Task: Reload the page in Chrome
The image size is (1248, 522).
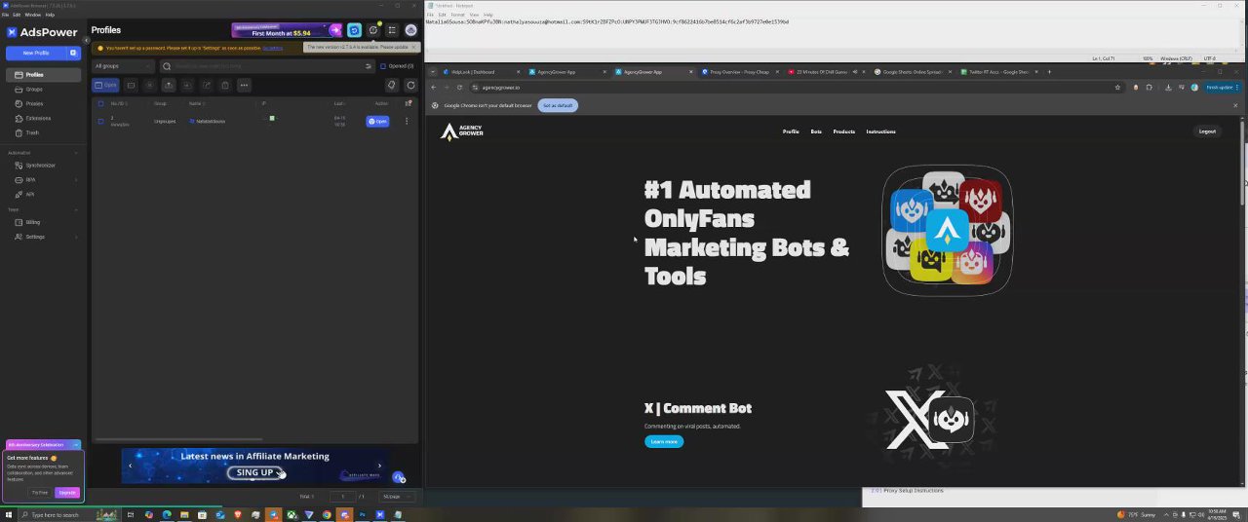Action: click(459, 88)
